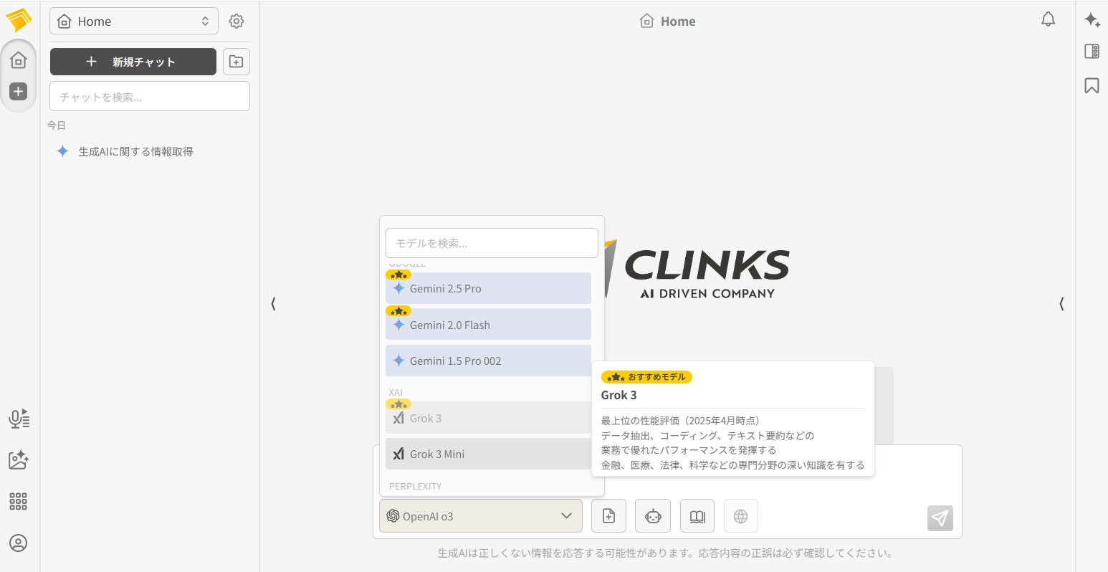1108x572 pixels.
Task: Collapse the left sidebar with the chevron
Action: tap(273, 304)
